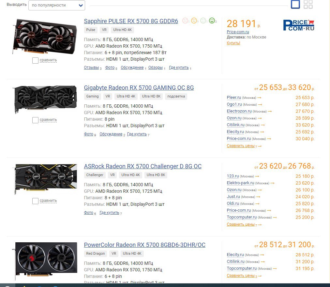Click 'Сравнить цены' under ASRock offers

pos(241,224)
